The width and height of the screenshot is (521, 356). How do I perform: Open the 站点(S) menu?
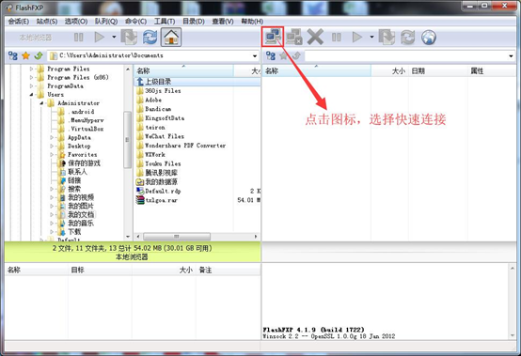tap(47, 22)
